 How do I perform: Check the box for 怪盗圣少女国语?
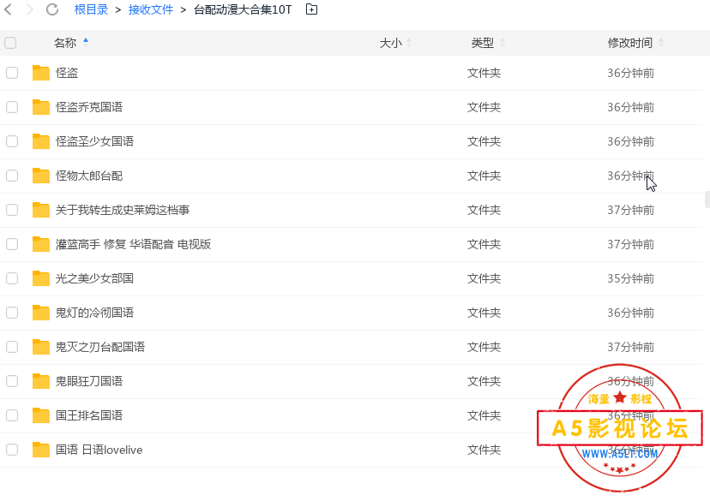[12, 141]
